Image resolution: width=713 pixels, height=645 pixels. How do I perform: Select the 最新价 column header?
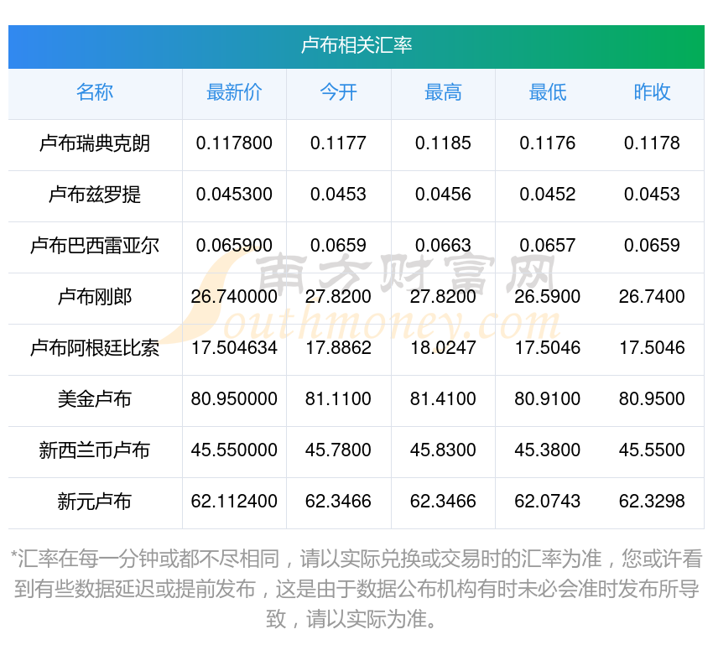(x=234, y=93)
